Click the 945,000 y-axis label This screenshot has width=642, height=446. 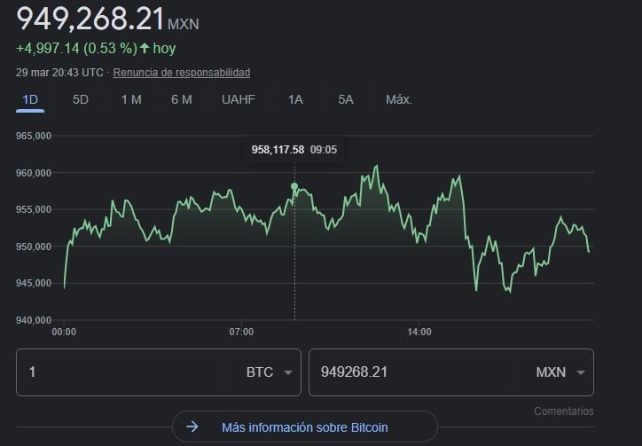(34, 283)
